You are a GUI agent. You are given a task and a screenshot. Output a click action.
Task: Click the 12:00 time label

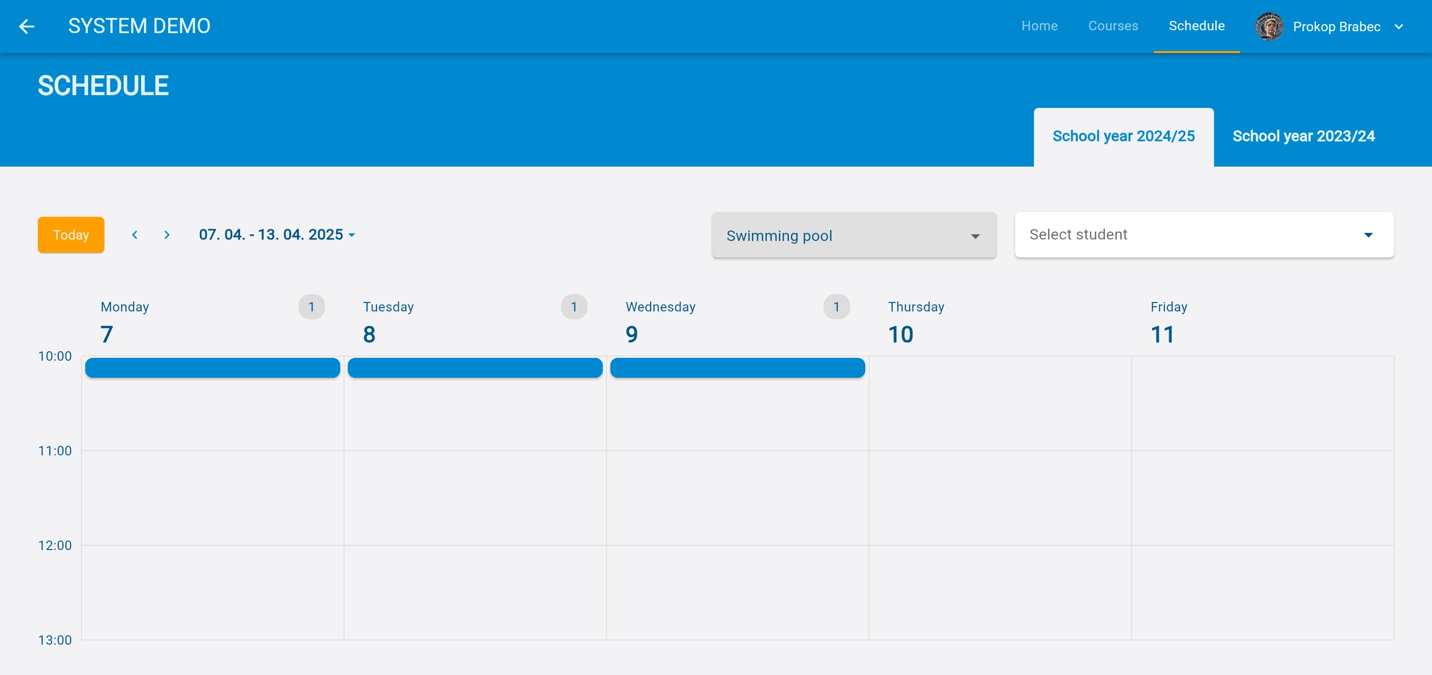[54, 546]
